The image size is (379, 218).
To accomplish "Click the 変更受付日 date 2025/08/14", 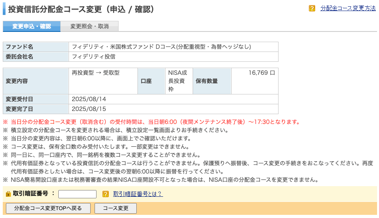I will [89, 99].
